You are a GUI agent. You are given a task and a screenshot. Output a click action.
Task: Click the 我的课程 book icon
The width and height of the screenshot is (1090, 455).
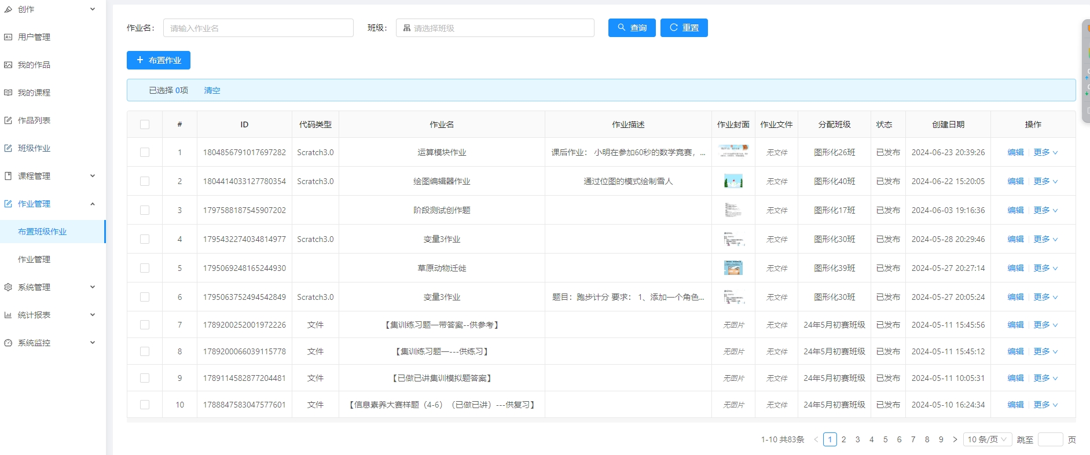pyautogui.click(x=8, y=93)
